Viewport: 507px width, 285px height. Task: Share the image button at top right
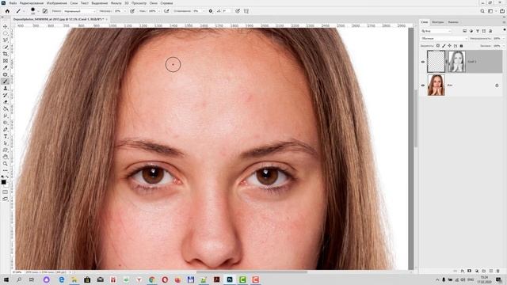point(502,11)
